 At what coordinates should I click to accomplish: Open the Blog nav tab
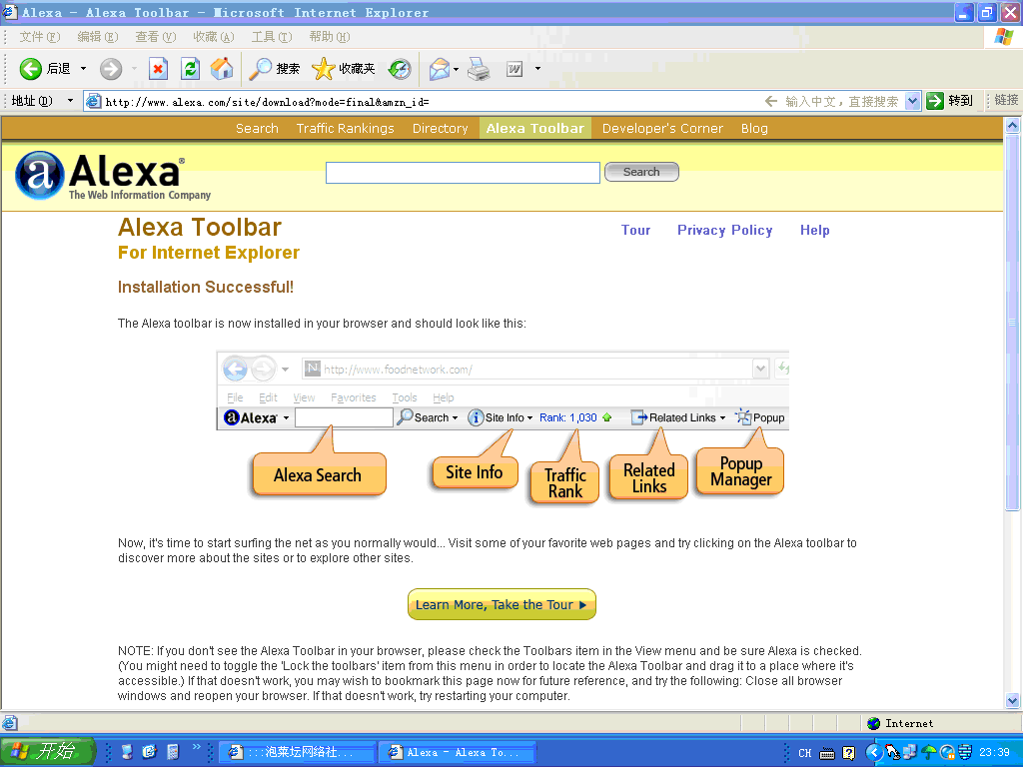[754, 129]
